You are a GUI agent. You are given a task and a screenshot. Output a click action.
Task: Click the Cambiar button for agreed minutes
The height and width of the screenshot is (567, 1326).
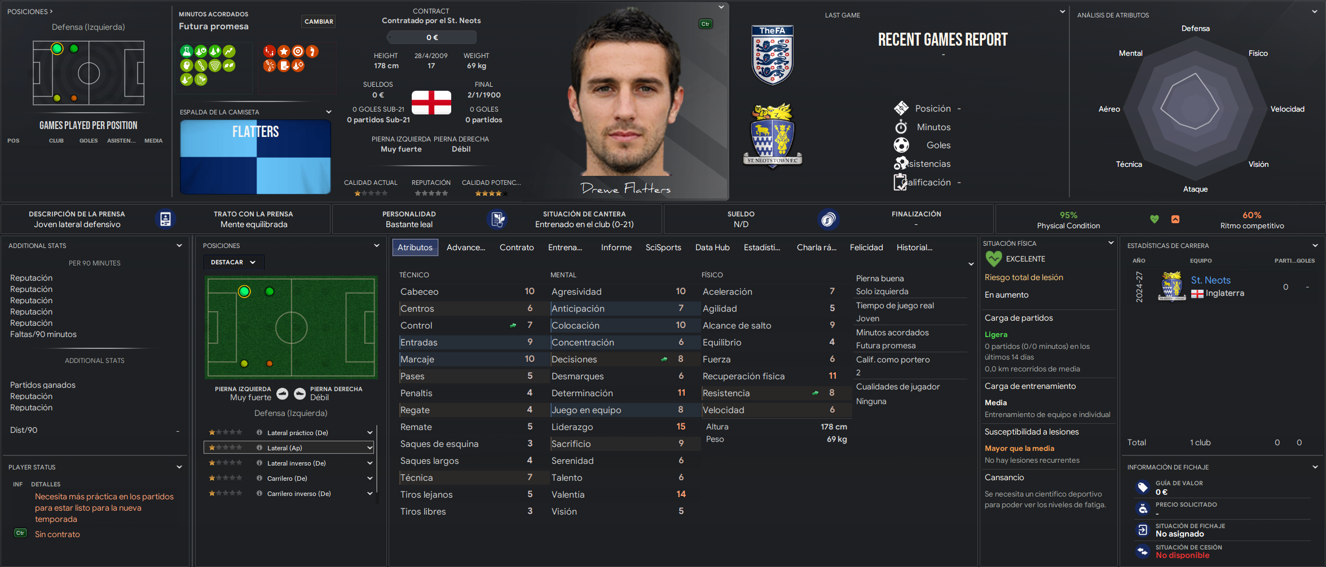click(319, 21)
